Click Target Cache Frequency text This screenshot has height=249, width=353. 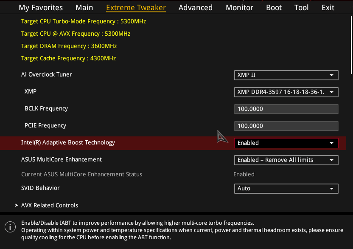click(68, 58)
